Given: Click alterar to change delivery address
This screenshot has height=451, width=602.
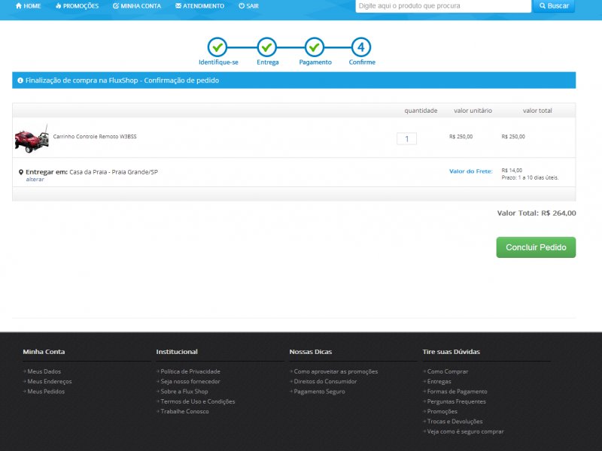Looking at the screenshot, I should pyautogui.click(x=35, y=179).
